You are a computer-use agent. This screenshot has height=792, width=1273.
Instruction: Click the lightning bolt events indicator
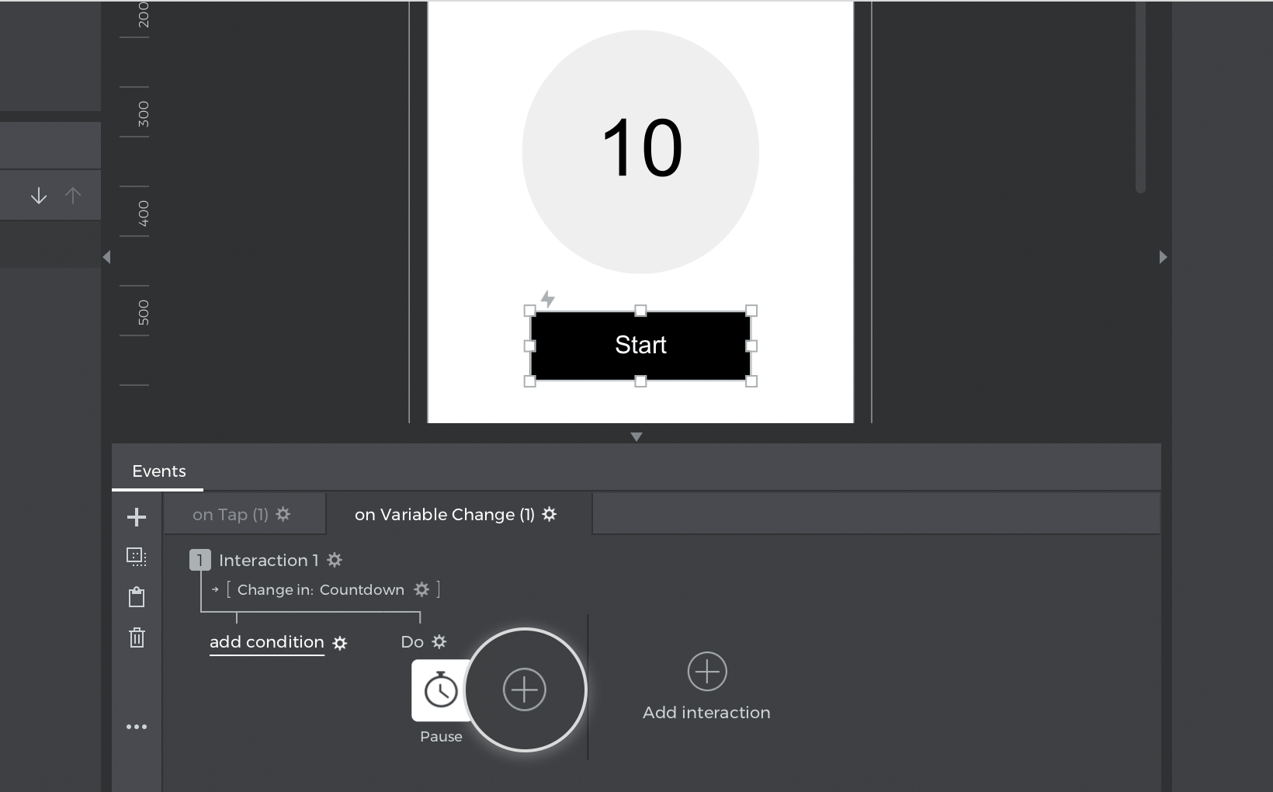tap(548, 299)
